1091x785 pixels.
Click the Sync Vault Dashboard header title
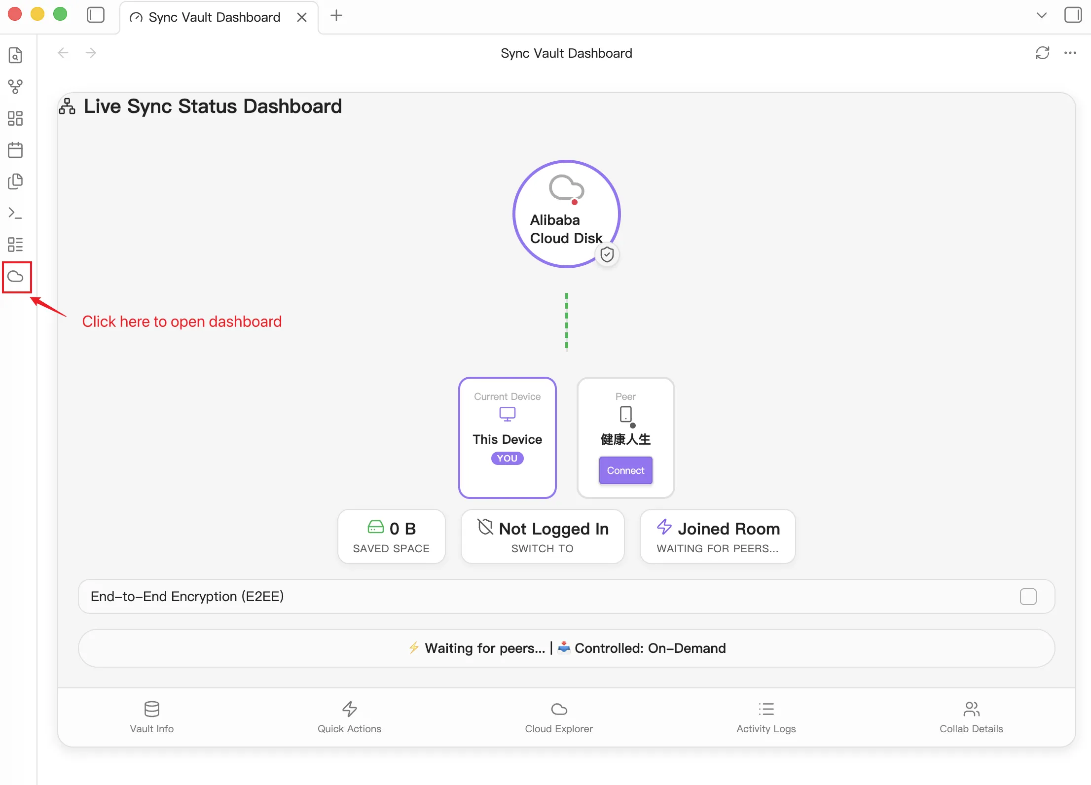click(566, 53)
